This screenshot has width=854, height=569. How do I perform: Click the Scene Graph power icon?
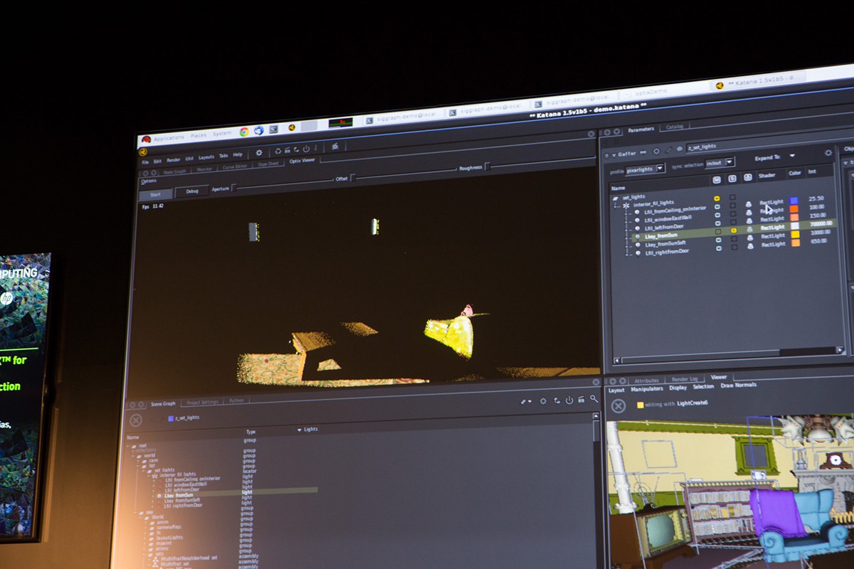(x=569, y=400)
